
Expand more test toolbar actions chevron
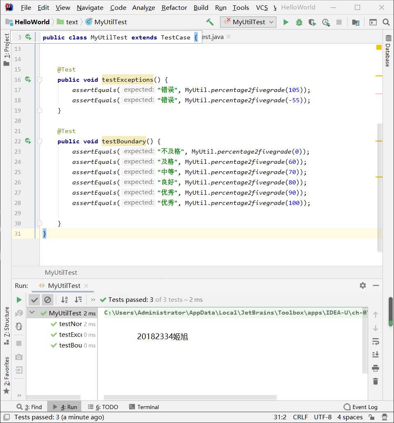[x=93, y=300]
